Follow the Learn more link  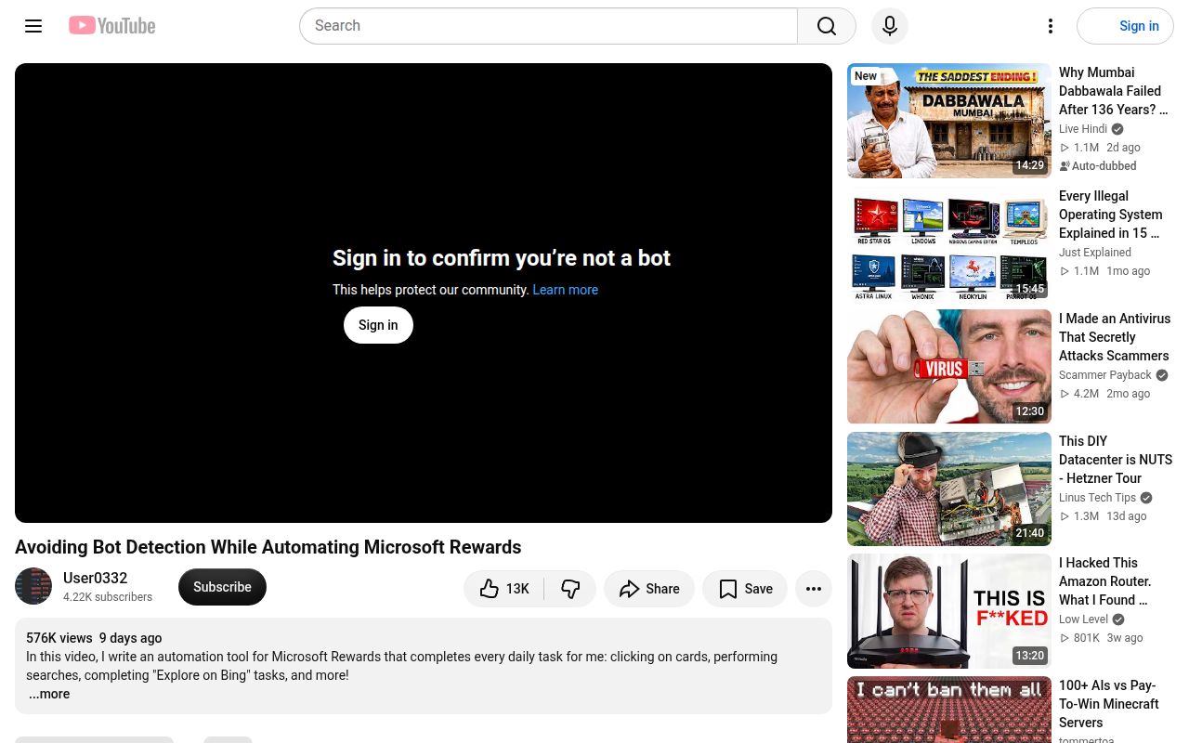pyautogui.click(x=565, y=290)
